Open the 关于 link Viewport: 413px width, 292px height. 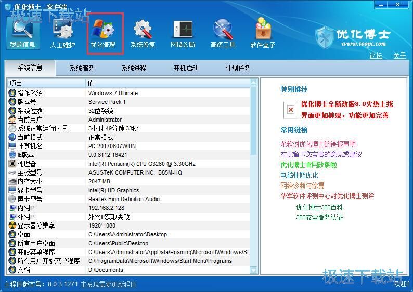399,56
